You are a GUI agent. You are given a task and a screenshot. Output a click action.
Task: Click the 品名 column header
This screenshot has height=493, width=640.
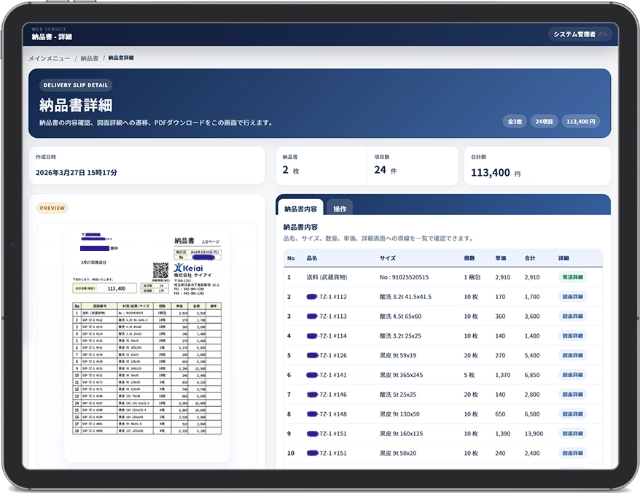coord(312,258)
